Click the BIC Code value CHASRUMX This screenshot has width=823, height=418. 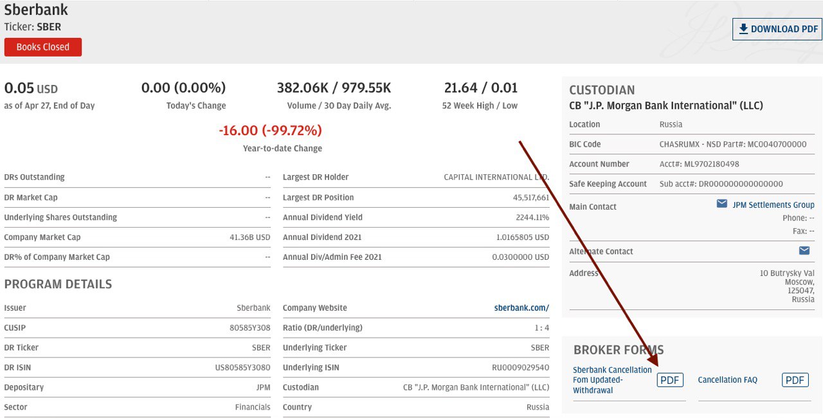[732, 145]
